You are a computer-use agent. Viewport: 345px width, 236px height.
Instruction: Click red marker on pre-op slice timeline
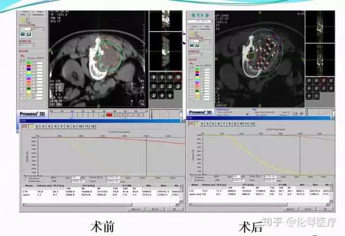(x=109, y=115)
